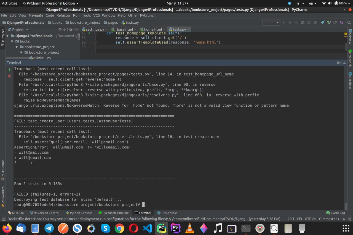Image resolution: width=353 pixels, height=235 pixels.
Task: Click yellow inspection indicator in editor corner
Action: coord(346,34)
